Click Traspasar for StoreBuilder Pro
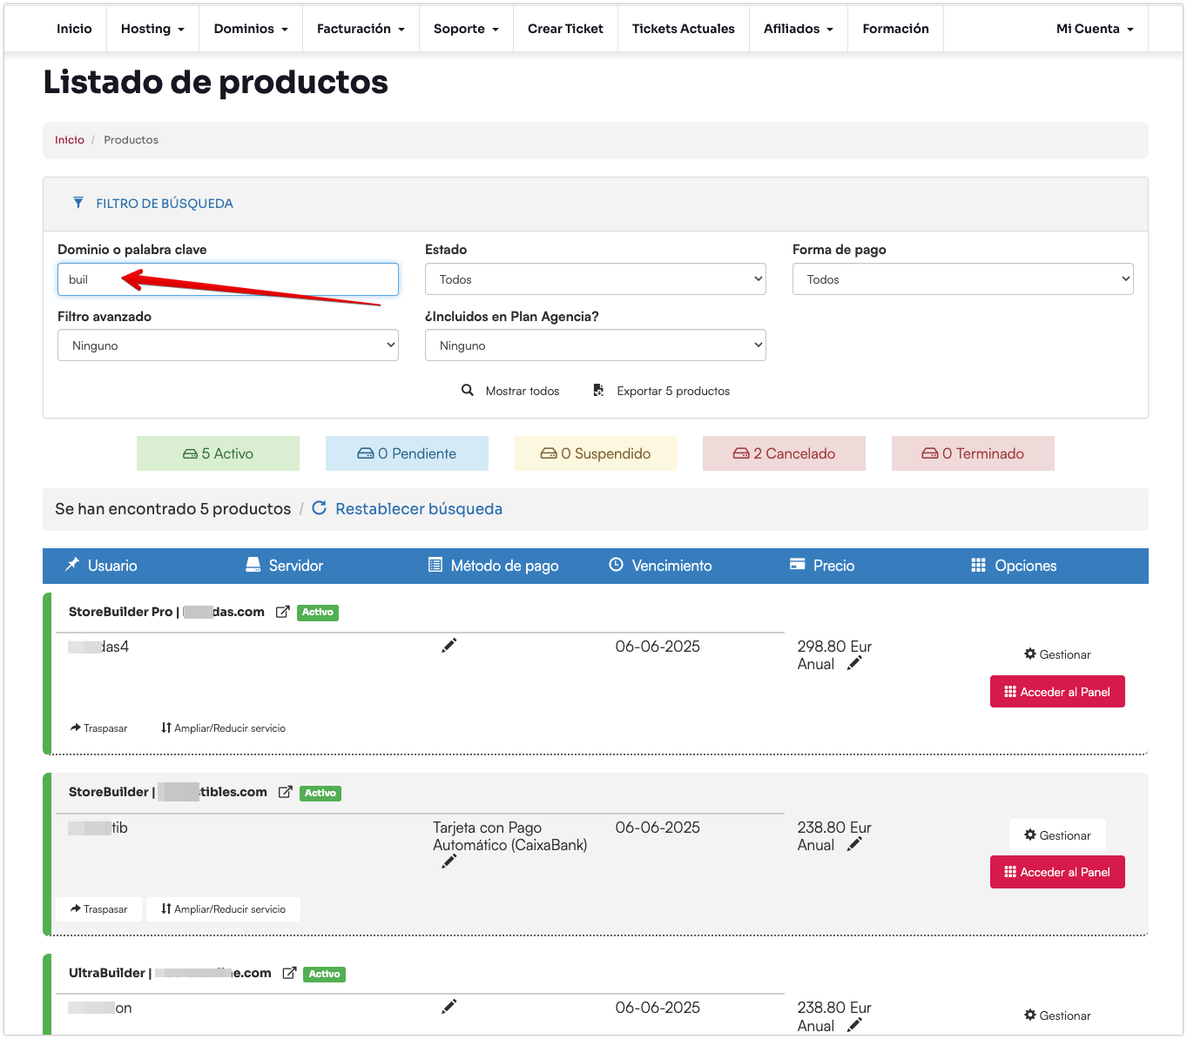 98,728
